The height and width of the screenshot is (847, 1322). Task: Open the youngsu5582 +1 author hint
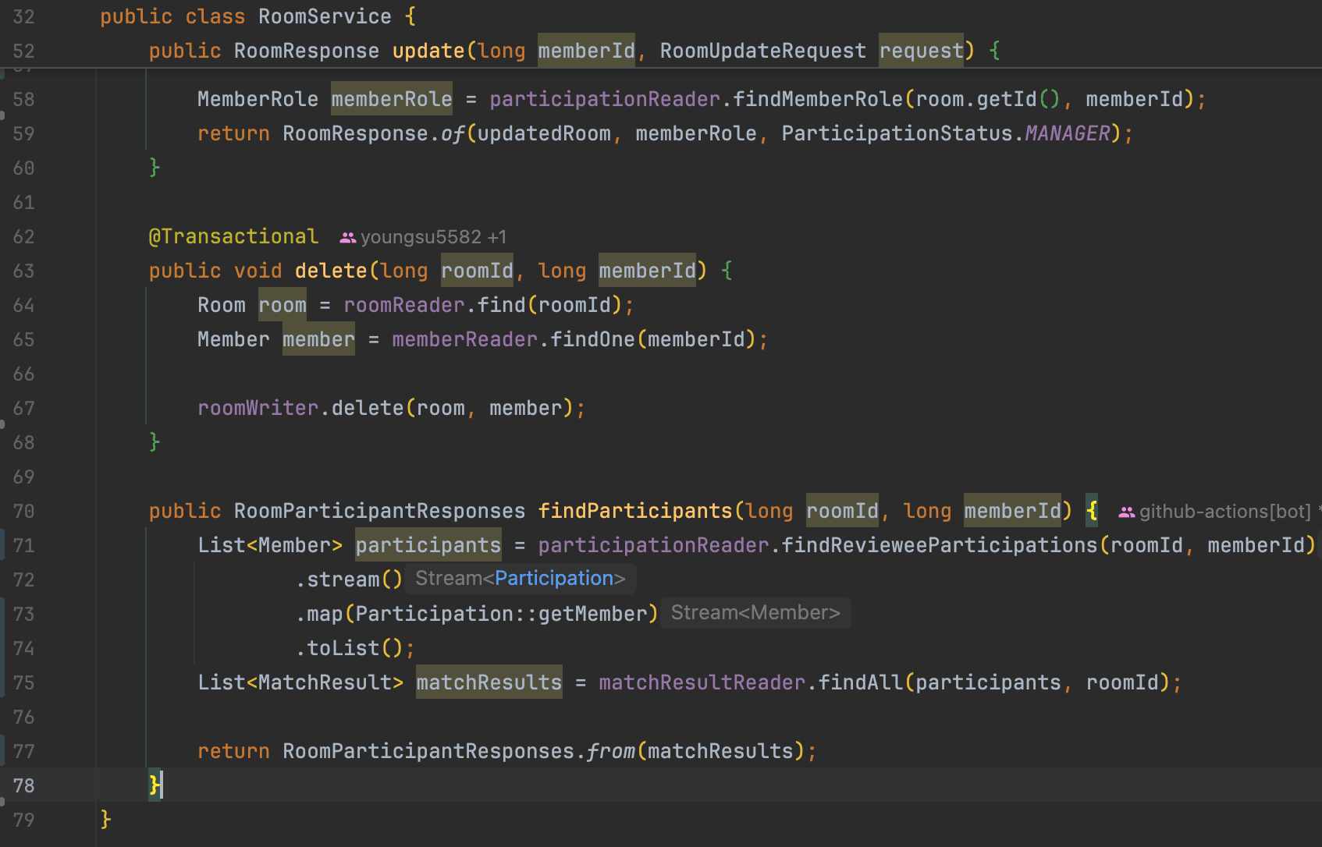pyautogui.click(x=432, y=237)
